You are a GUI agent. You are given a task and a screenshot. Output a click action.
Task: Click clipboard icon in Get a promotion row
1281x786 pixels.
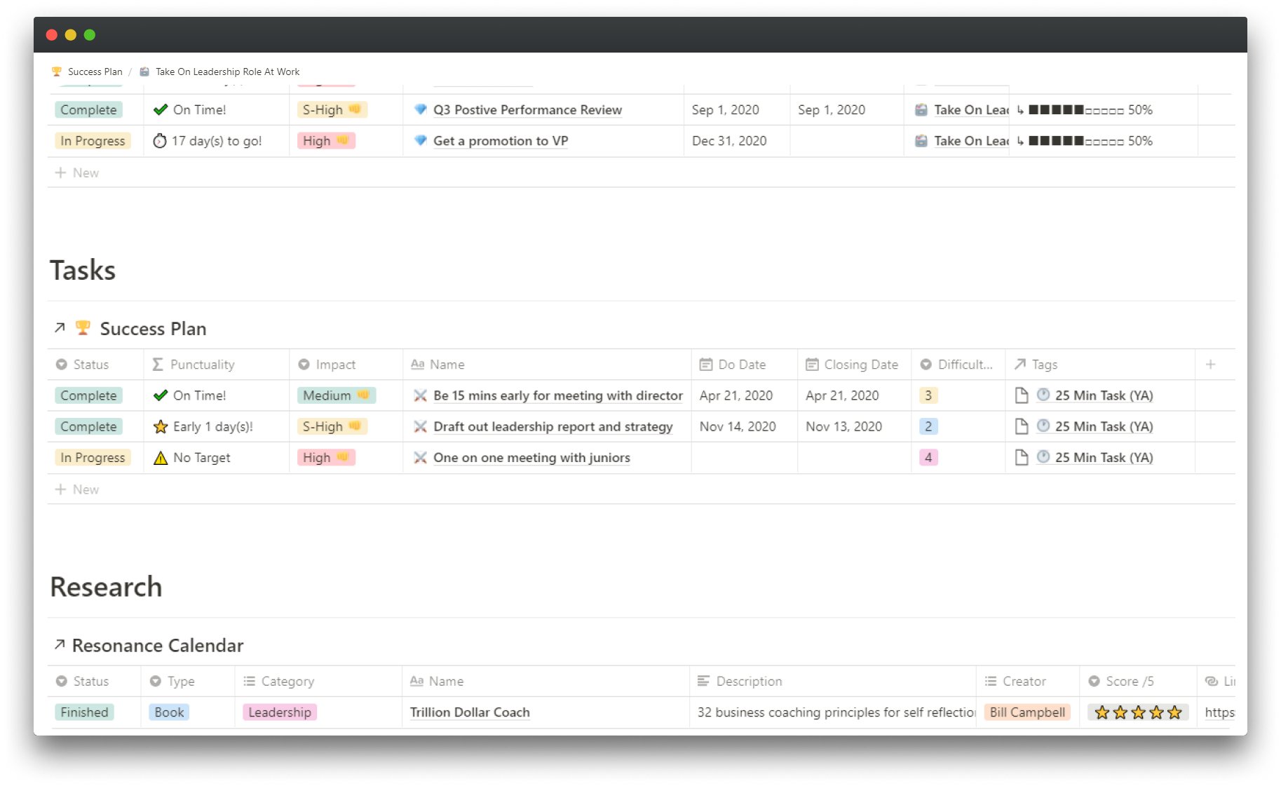point(921,141)
